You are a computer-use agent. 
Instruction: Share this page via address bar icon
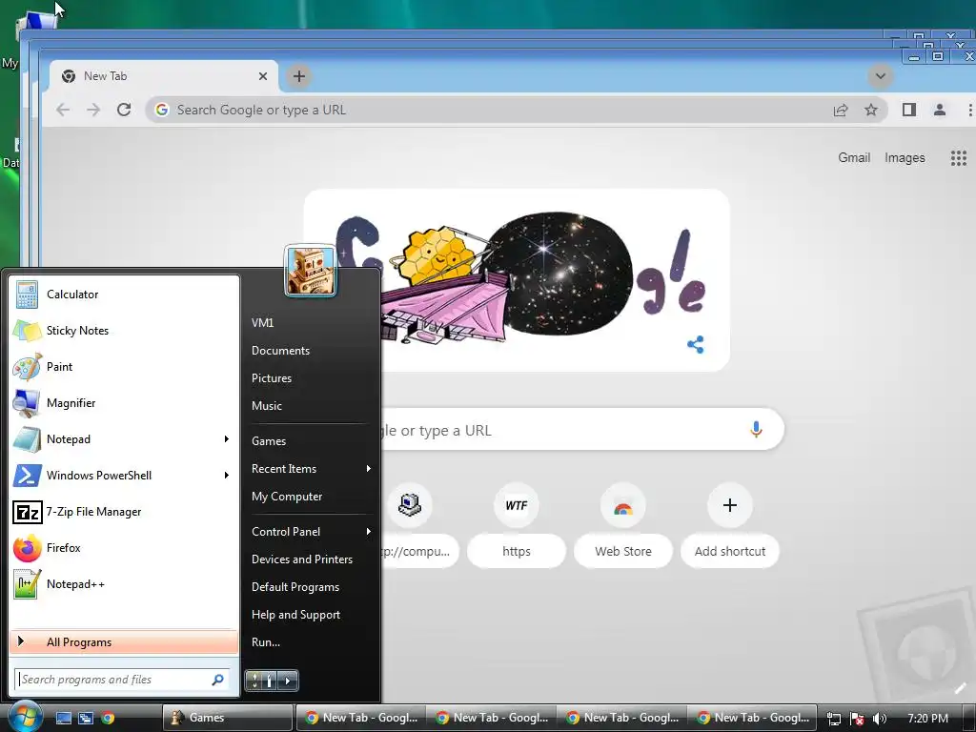click(x=841, y=111)
